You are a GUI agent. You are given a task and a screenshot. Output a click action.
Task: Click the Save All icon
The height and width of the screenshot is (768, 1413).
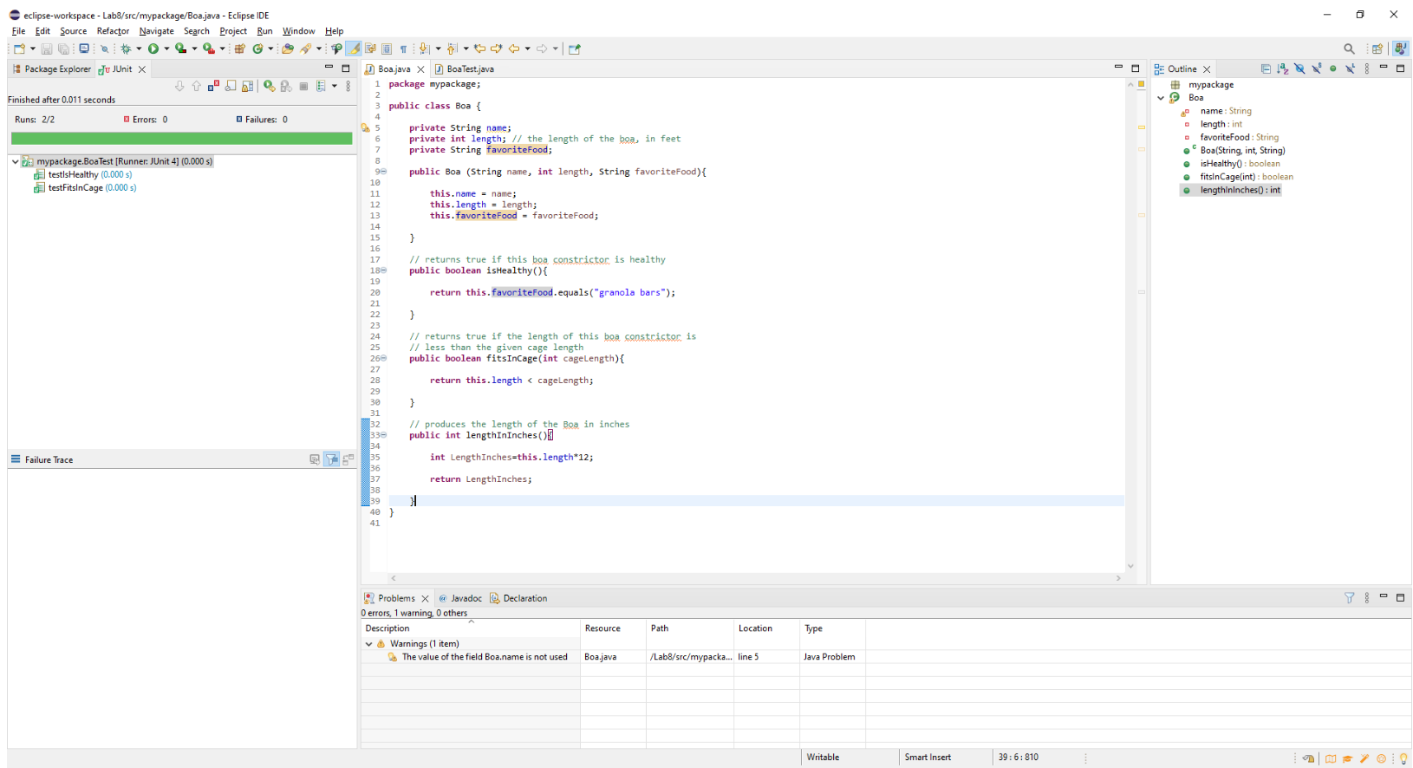tap(63, 49)
